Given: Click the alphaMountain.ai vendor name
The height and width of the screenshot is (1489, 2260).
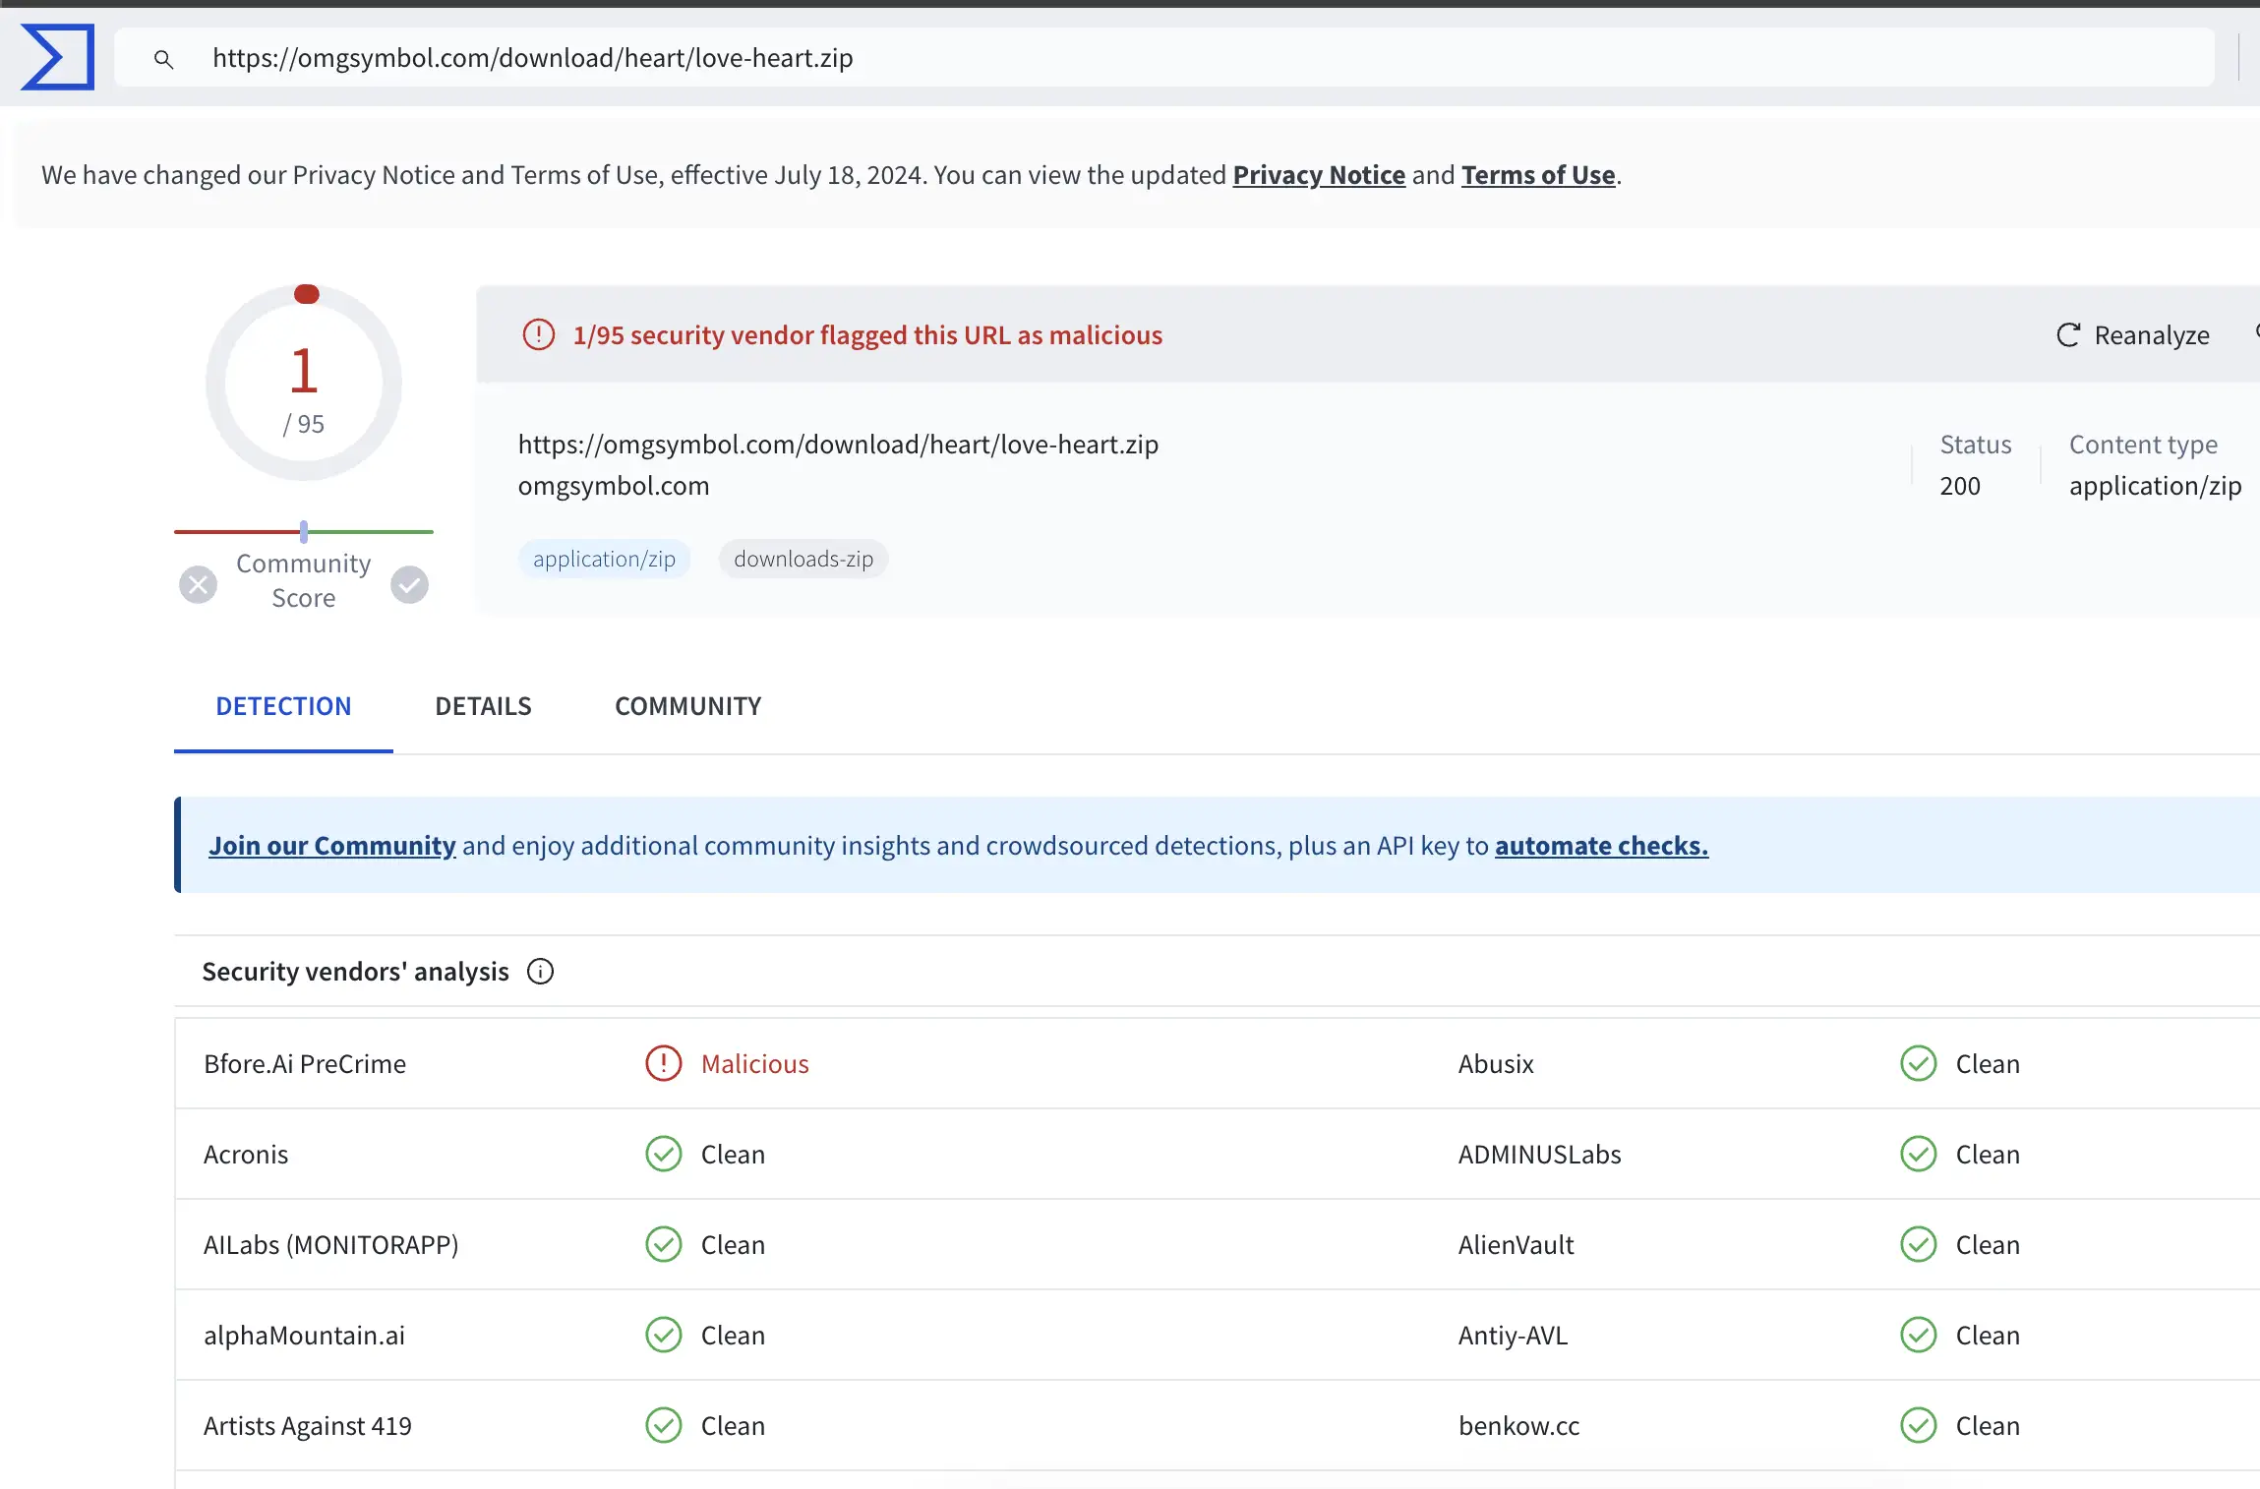Looking at the screenshot, I should [x=304, y=1336].
